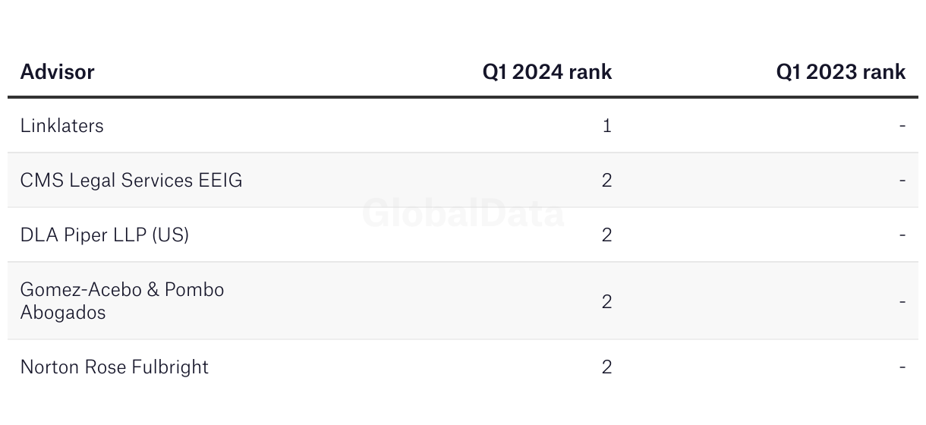Click CMS Legal Services Q1 2024 rank value
Viewport: 926px width, 425px height.
point(606,180)
